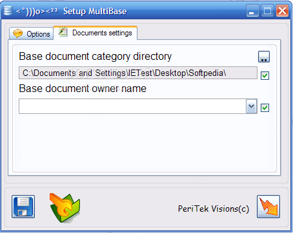Toggle checkbox beside category directory path
This screenshot has width=293, height=233.
coord(265,75)
